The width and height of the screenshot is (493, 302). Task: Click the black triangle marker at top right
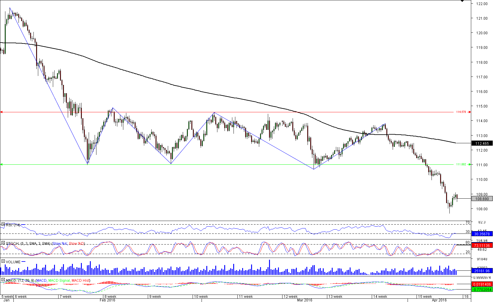click(x=462, y=1)
